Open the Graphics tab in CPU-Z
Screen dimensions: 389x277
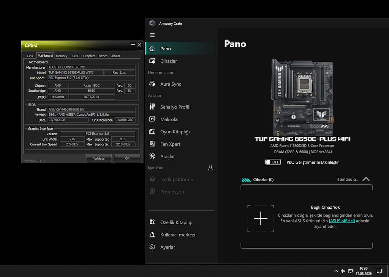89,56
